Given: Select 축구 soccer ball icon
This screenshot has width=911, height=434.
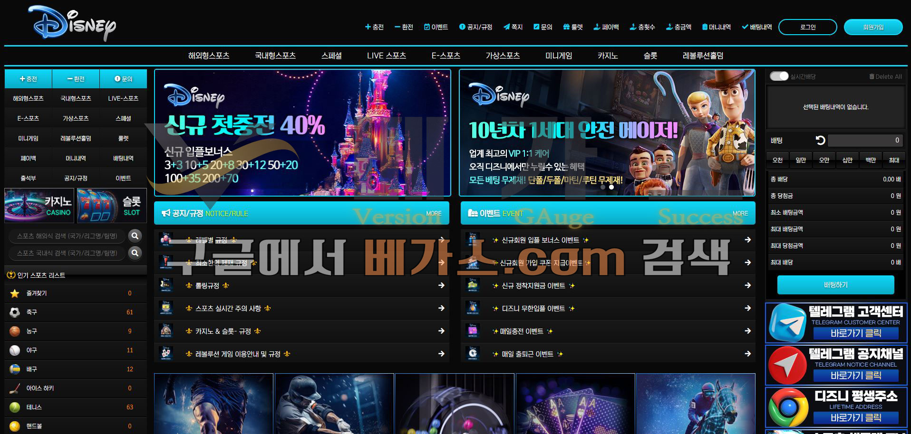Looking at the screenshot, I should 15,312.
